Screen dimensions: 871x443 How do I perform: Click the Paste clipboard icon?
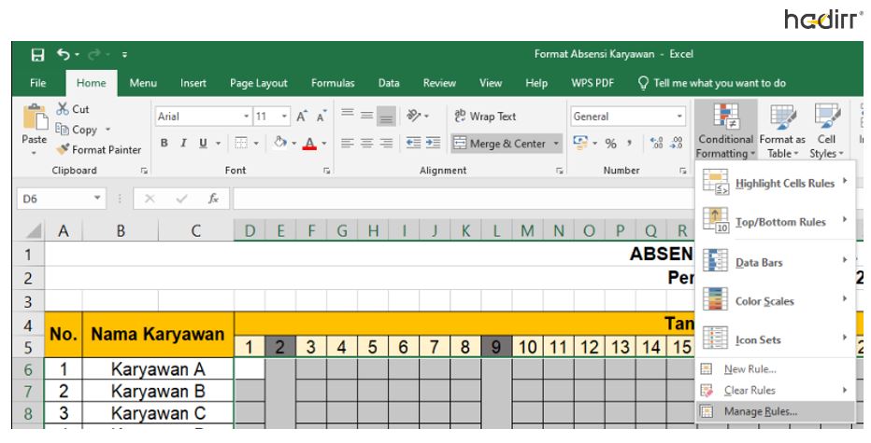click(35, 117)
